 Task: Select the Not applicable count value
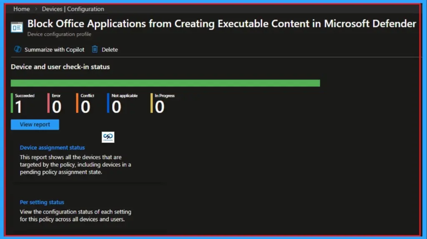(116, 107)
